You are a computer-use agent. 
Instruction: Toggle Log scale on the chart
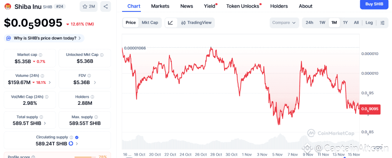369,23
